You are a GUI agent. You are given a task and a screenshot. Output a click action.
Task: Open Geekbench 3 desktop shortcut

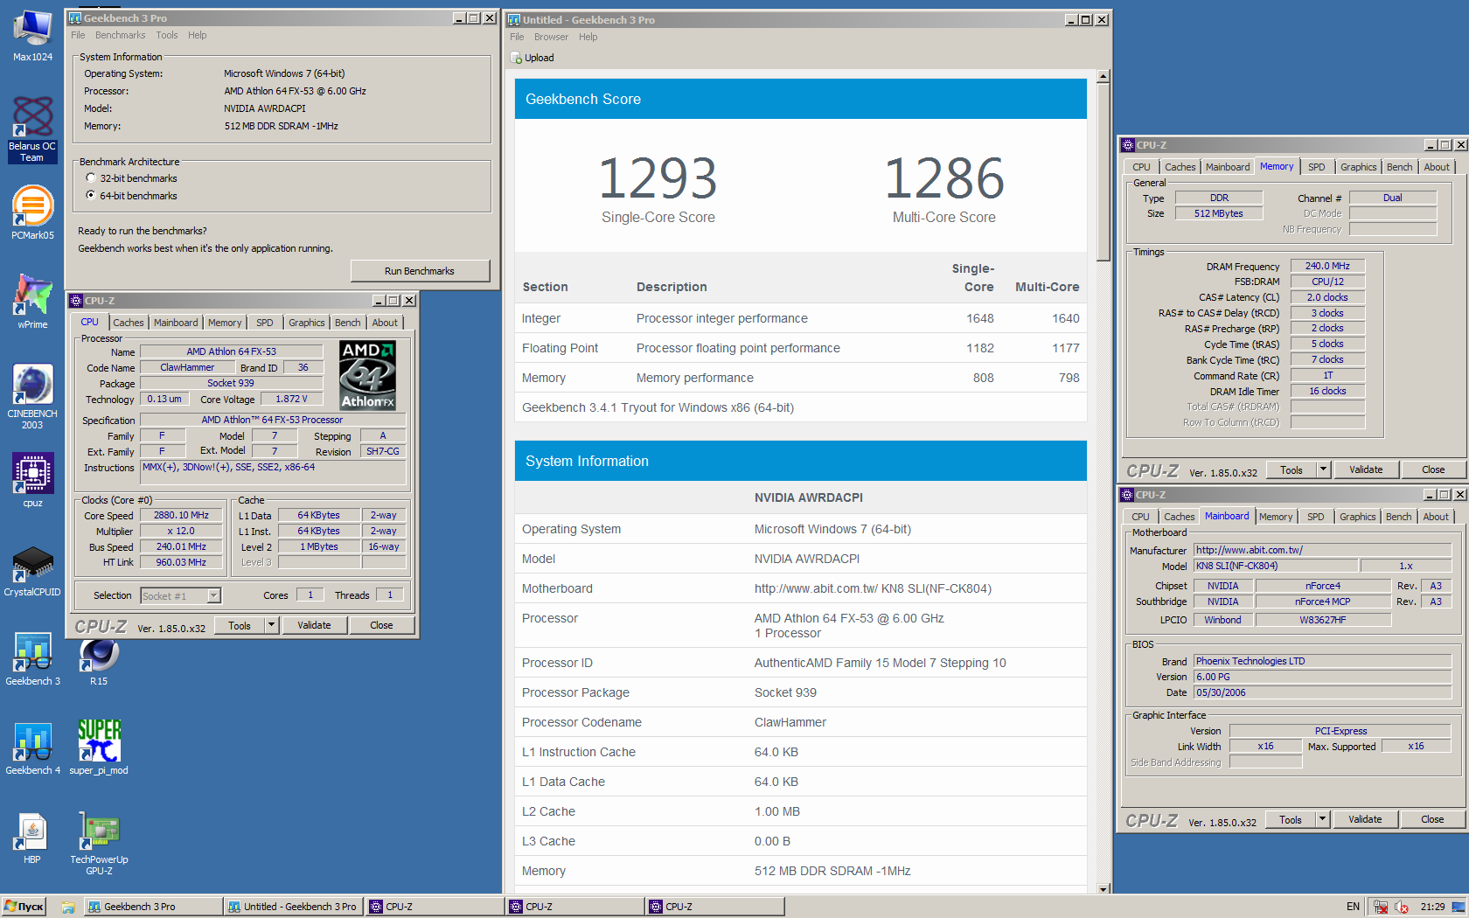click(32, 658)
